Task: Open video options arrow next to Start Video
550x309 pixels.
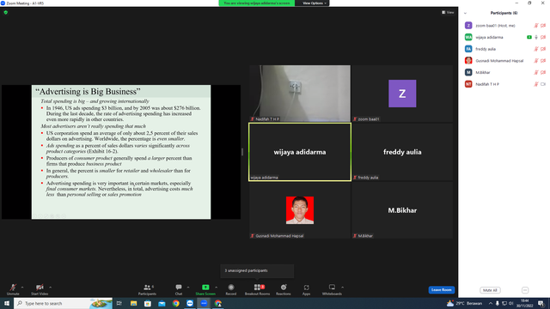Action: 51,288
